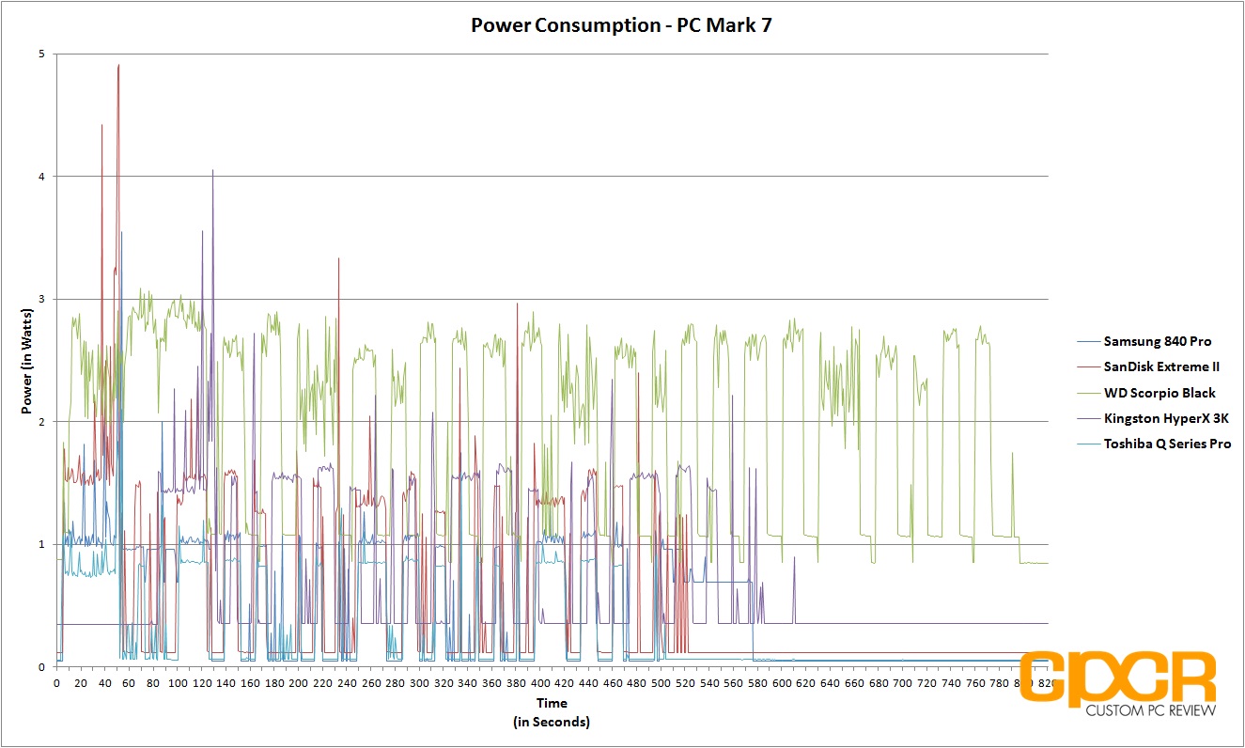This screenshot has width=1245, height=748.
Task: Click the SanDisk Extreme II legend entry
Action: click(x=1148, y=367)
